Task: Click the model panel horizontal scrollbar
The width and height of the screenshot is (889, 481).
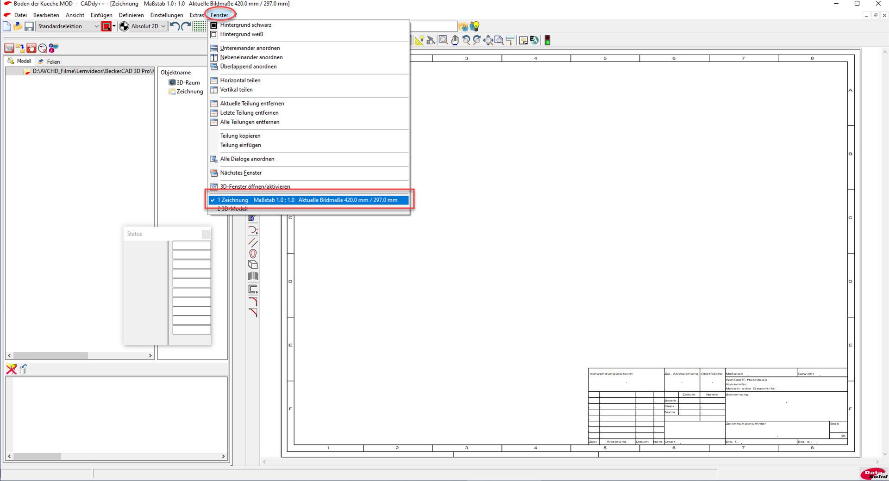Action: pos(80,356)
